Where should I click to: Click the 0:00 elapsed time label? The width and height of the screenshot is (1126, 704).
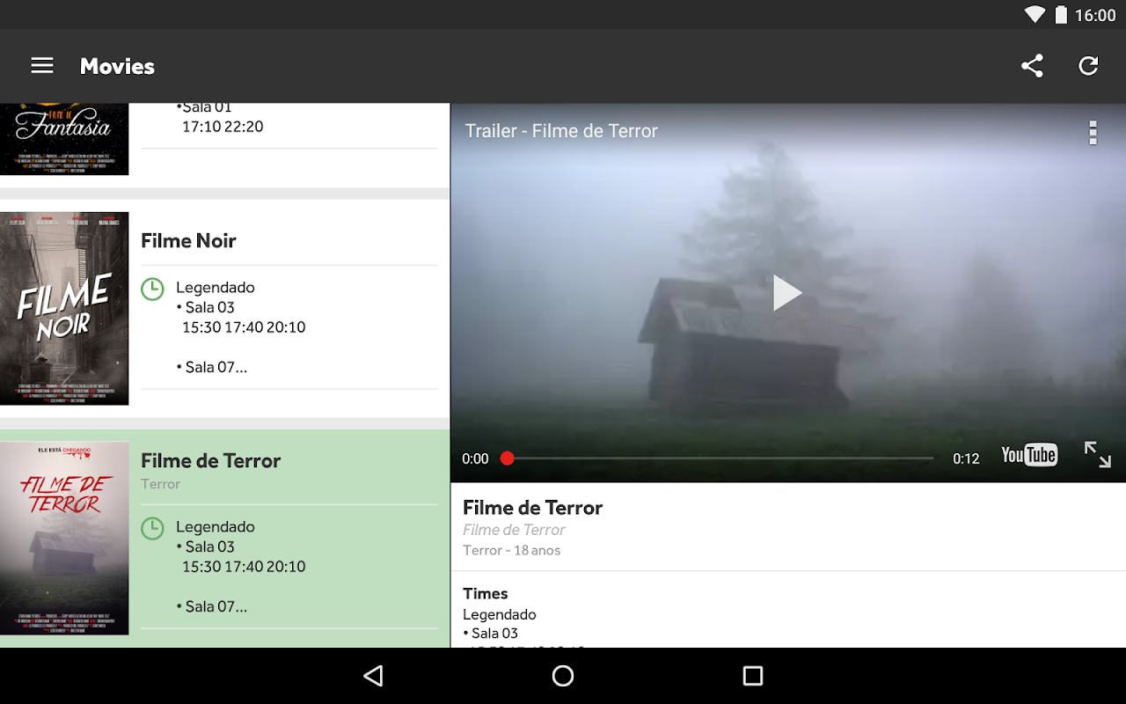coord(475,458)
